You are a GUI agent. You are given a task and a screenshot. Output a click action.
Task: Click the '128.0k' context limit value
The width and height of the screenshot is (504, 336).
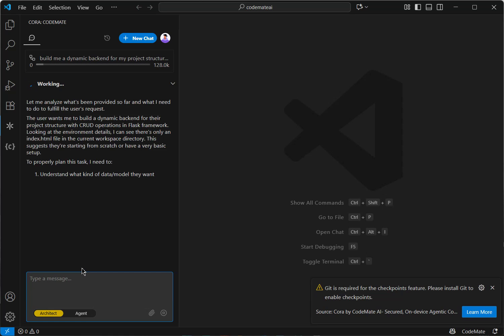[x=161, y=65]
